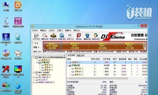Click the New Partition (新建分区) toolbar icon

(70, 36)
